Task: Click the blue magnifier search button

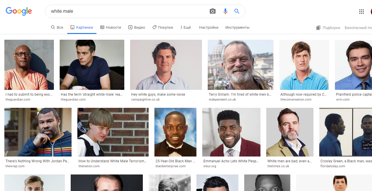Action: tap(237, 11)
